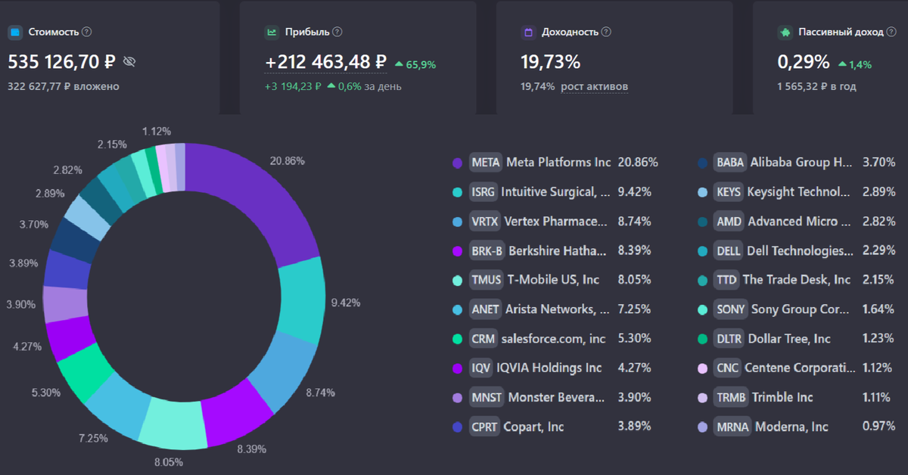Screen dimensions: 908x475
Task: Click the purple Meta Platforms legend color dot
Action: click(457, 163)
